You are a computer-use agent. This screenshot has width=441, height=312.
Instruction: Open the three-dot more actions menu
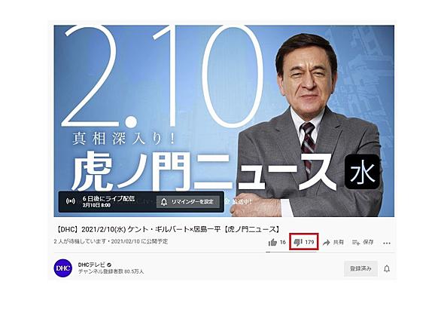[x=387, y=243]
